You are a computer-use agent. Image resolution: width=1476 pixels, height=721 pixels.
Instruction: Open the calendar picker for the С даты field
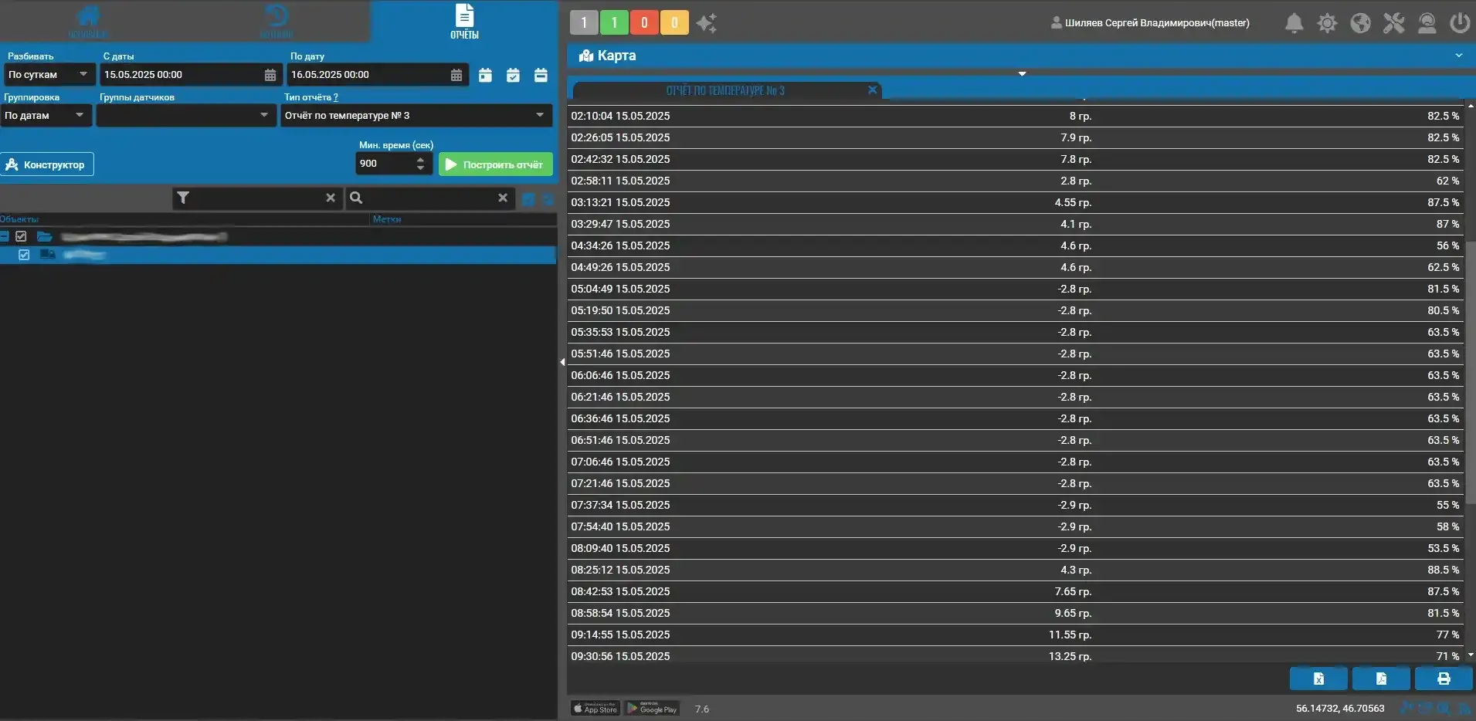[x=270, y=75]
